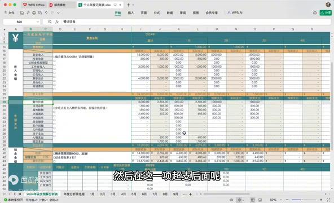Jump to first sheet with the navigation arrow
Viewport: 334px width, 203px height.
point(5,194)
